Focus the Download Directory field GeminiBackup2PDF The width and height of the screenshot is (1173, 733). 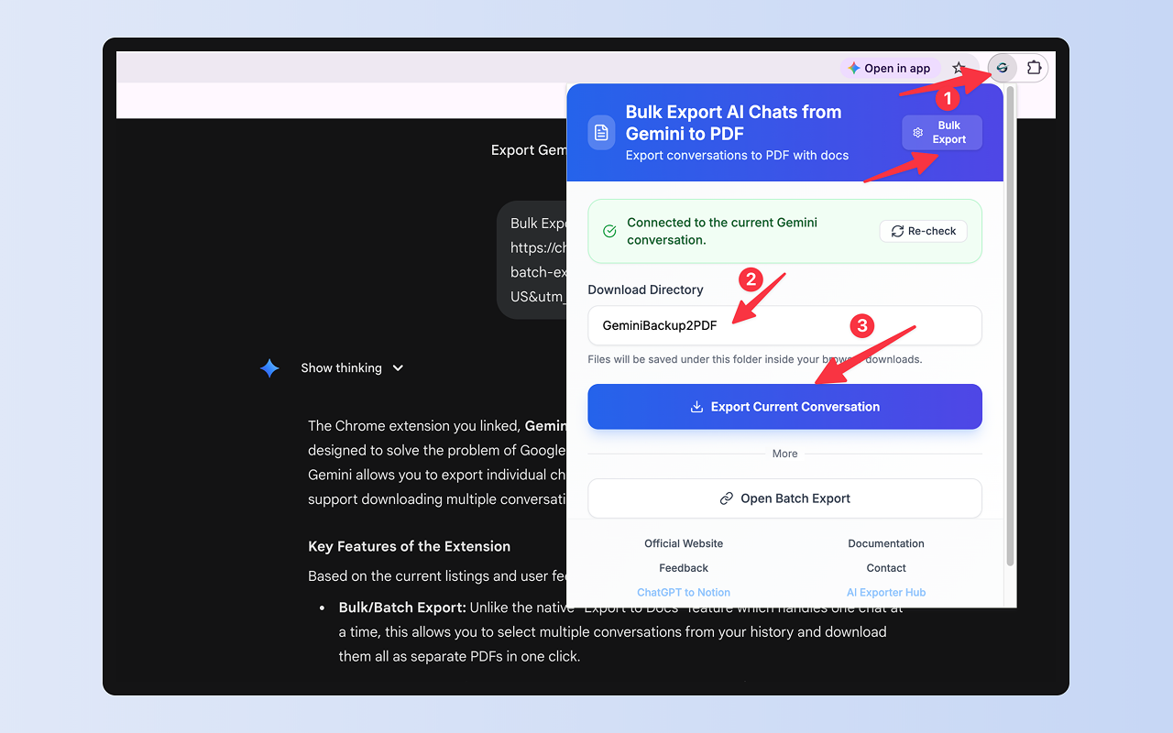pyautogui.click(x=784, y=325)
